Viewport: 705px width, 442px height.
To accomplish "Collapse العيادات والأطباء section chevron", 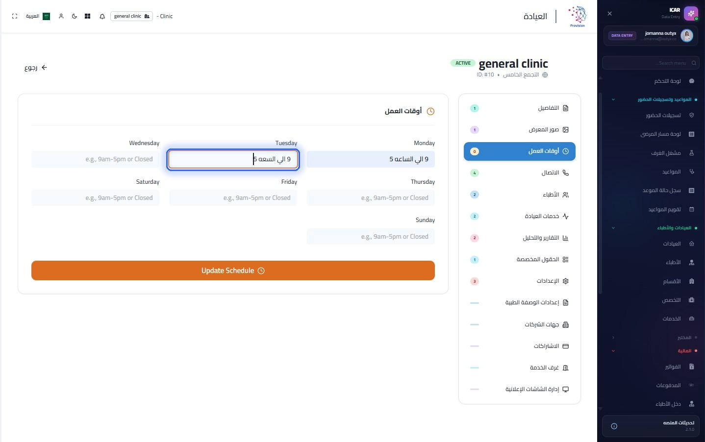I will click(x=613, y=228).
